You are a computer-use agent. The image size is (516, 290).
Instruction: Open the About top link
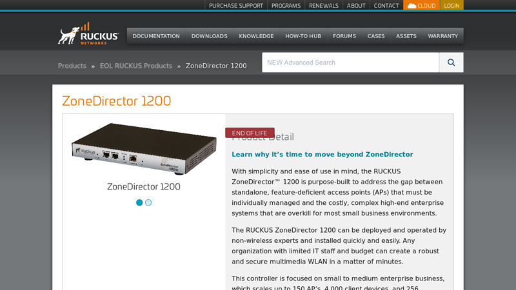coord(356,6)
